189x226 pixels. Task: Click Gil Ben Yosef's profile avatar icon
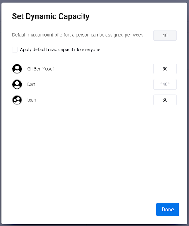[17, 69]
